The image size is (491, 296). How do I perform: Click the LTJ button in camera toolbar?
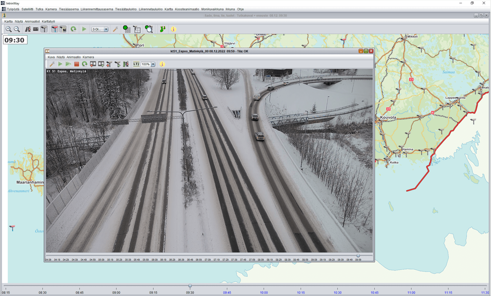click(x=136, y=64)
